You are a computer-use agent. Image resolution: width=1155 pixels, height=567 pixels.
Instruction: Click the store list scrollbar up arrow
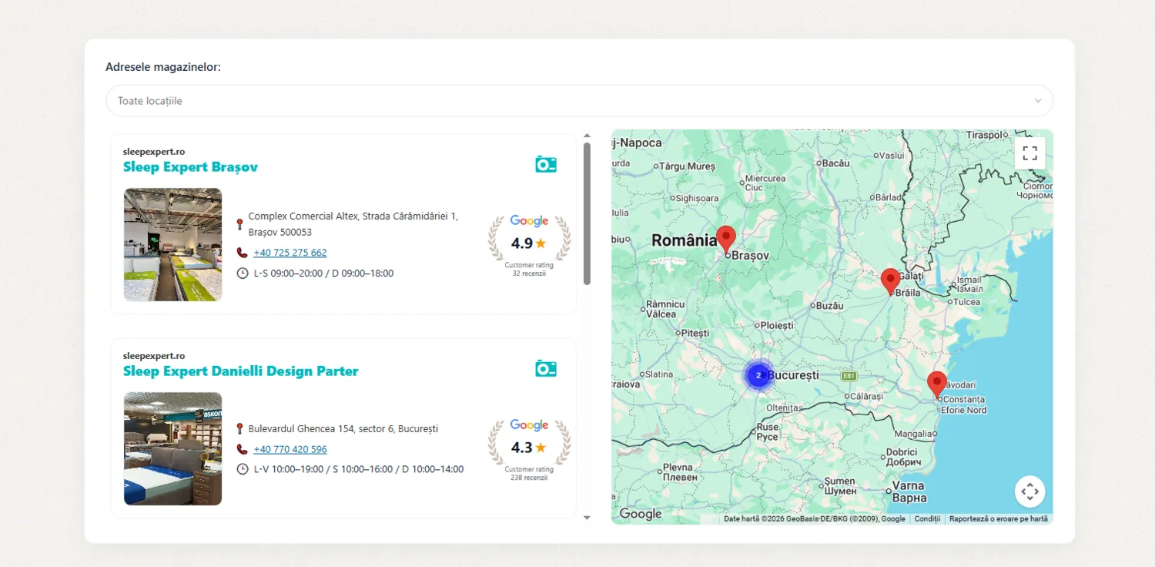pyautogui.click(x=587, y=136)
